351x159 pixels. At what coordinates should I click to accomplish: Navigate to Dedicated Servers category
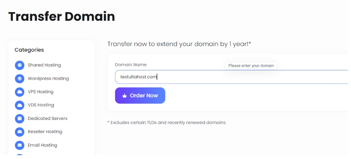pyautogui.click(x=48, y=119)
